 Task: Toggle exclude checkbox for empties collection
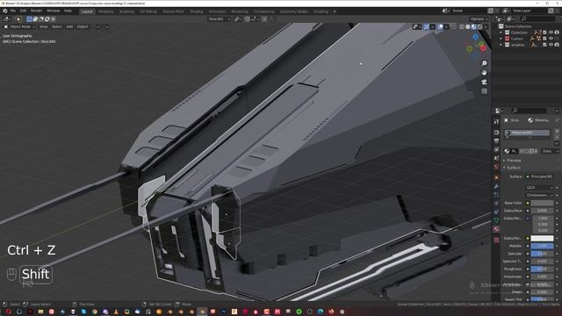(544, 45)
